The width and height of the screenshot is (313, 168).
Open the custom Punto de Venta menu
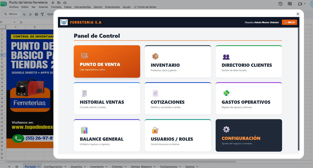pyautogui.click(x=145, y=7)
